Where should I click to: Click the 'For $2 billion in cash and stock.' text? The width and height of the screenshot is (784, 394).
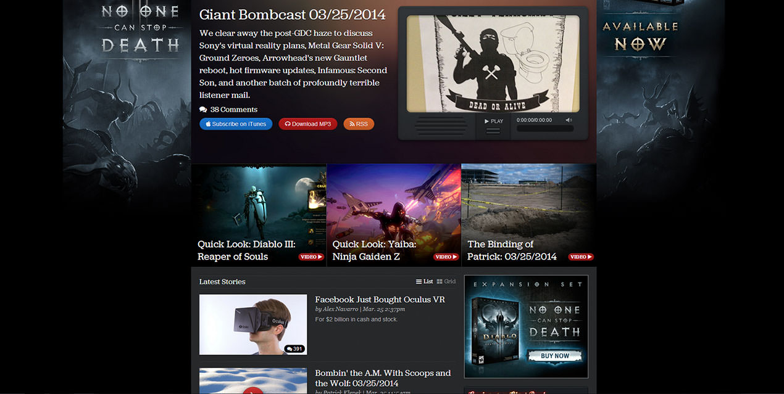[x=356, y=319]
